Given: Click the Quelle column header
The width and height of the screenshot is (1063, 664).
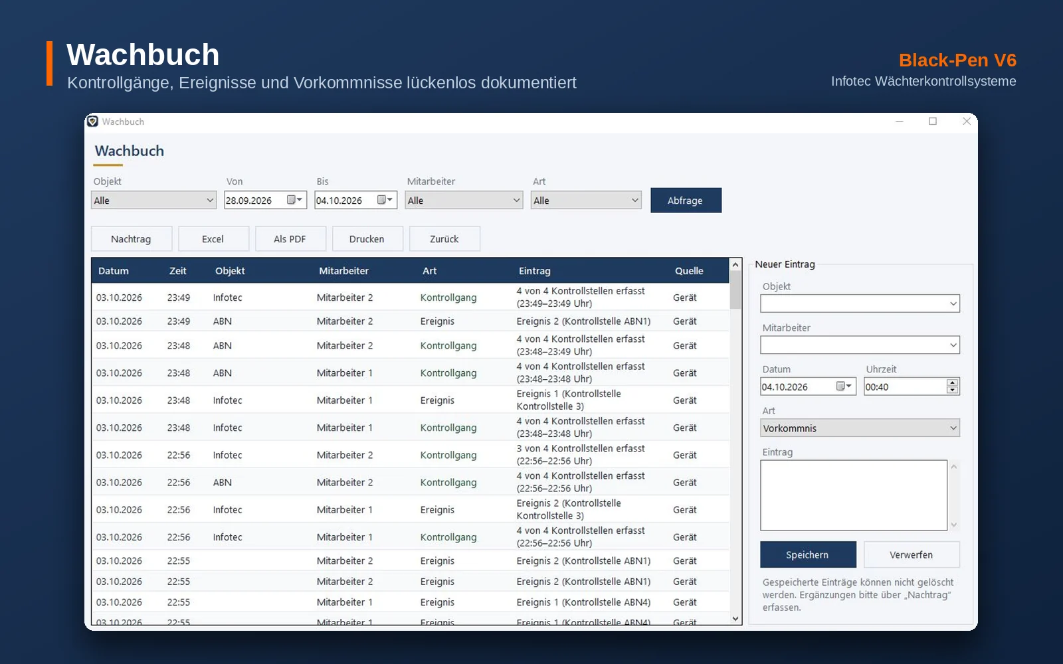Looking at the screenshot, I should (x=689, y=271).
